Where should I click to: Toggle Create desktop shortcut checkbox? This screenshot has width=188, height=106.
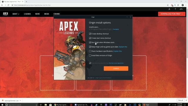(x=90, y=34)
